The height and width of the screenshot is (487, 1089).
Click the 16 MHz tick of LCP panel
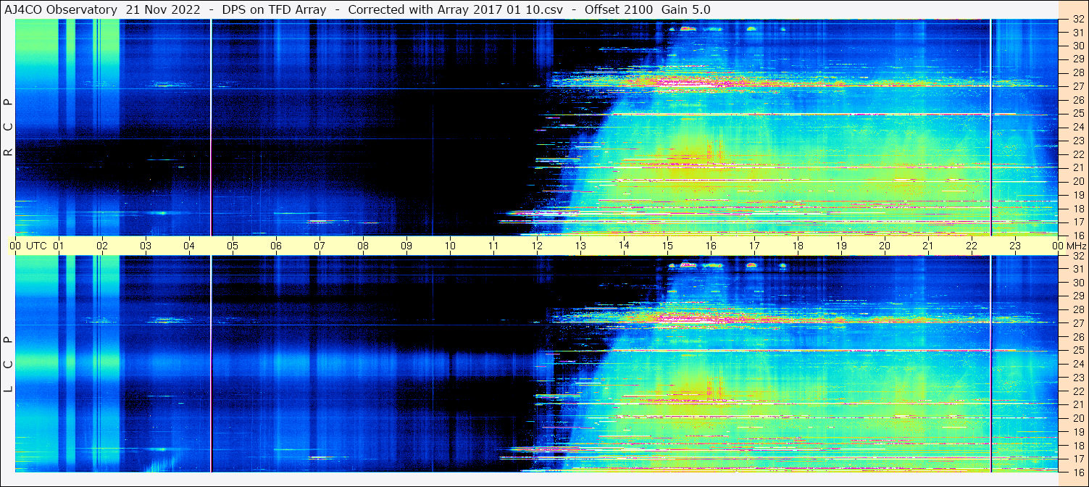tap(1077, 472)
